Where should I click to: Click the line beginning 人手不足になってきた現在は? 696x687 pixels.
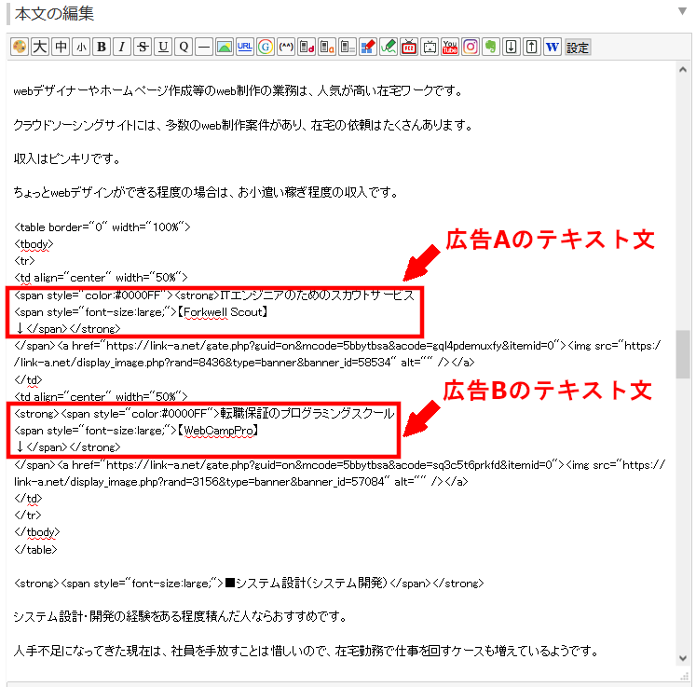(307, 651)
